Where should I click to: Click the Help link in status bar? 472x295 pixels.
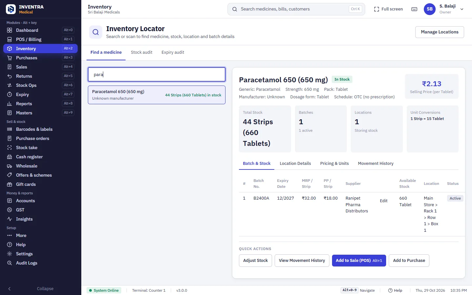395,290
